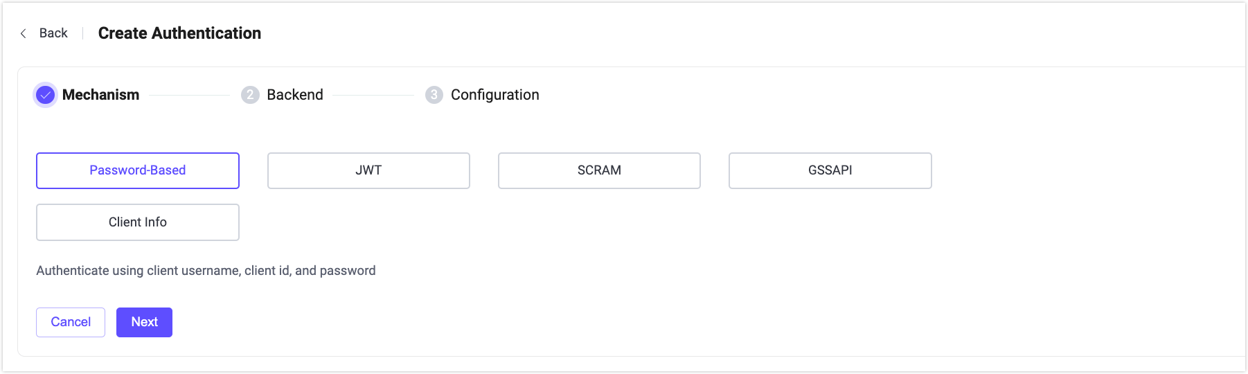This screenshot has height=374, width=1248.
Task: Choose the JWT authentication mechanism
Action: click(x=368, y=170)
